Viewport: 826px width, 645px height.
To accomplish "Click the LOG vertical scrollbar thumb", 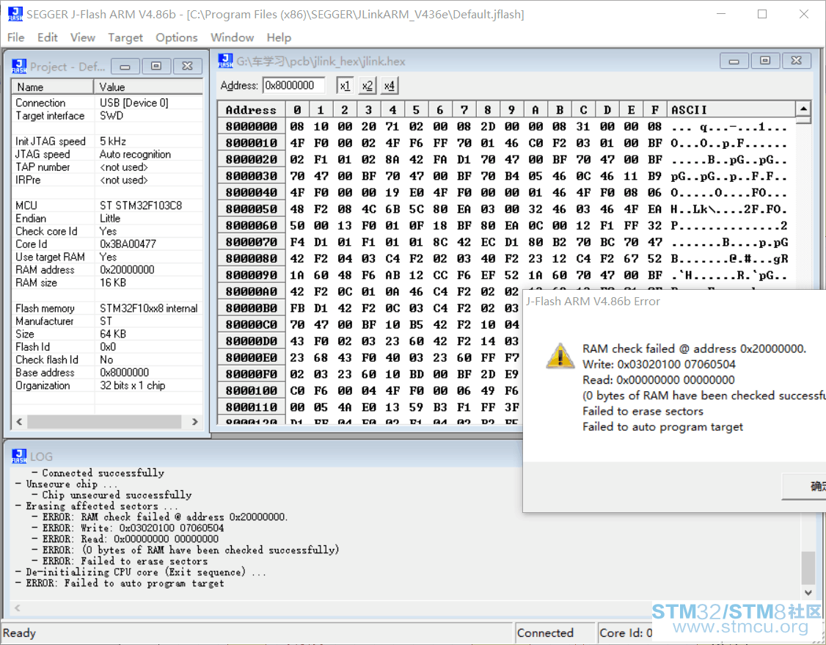I will click(808, 568).
